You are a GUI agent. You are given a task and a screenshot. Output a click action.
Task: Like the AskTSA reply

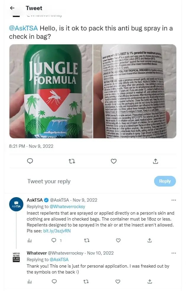(118, 240)
